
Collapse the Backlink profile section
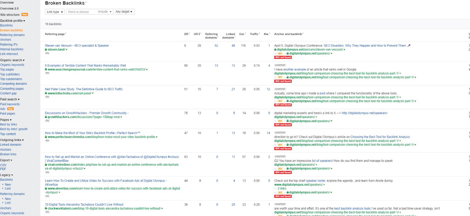(x=13, y=21)
